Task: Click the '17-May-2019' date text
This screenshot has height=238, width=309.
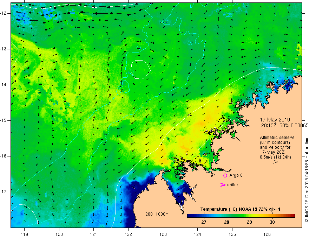Action: pos(275,120)
